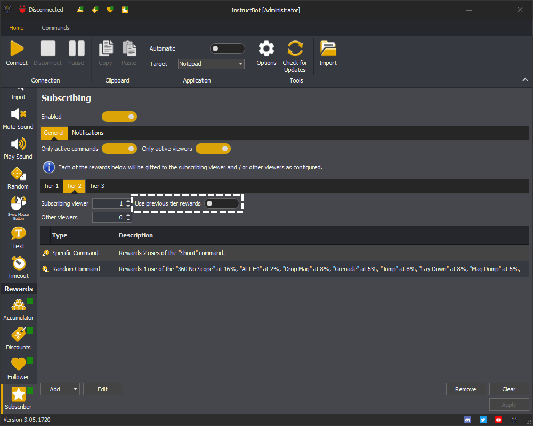
Task: Select Swap Mouse Button command
Action: (18, 208)
